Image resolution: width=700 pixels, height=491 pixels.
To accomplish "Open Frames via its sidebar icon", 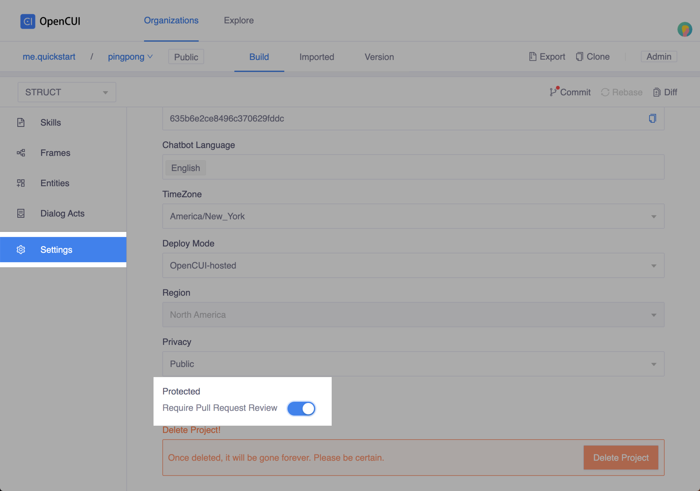I will [21, 153].
